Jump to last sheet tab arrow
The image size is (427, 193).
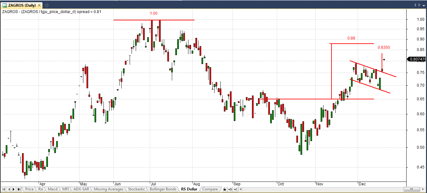tap(19, 189)
